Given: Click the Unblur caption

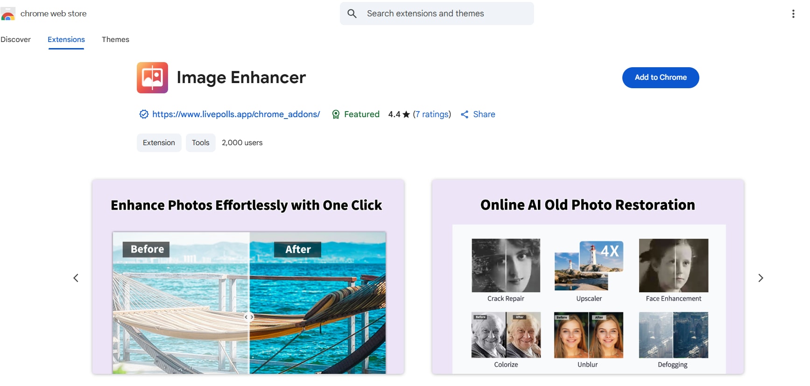Looking at the screenshot, I should click(587, 365).
